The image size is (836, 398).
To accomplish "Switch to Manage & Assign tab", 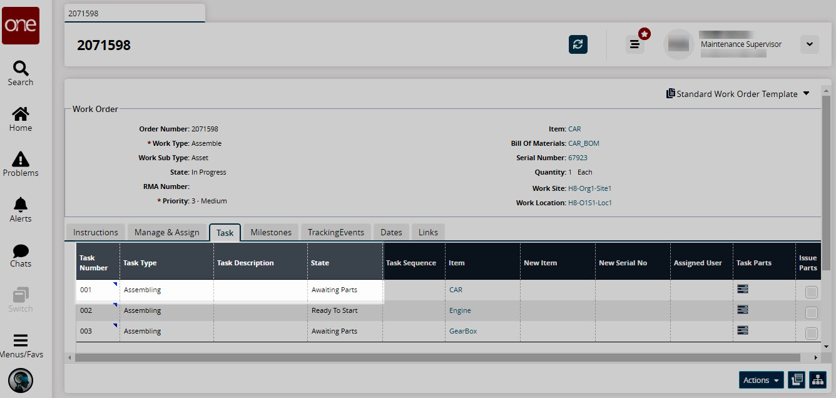I will (x=167, y=232).
